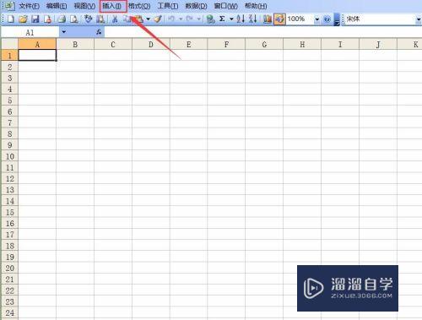This screenshot has height=320, width=422.
Task: Open the 工具(T) menu
Action: (x=168, y=6)
